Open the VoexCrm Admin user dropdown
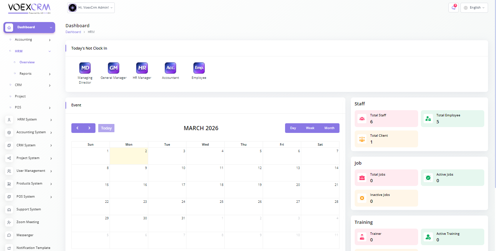 coord(91,8)
